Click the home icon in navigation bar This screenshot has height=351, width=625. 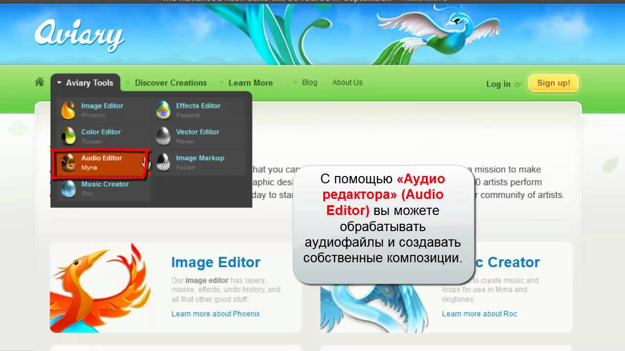pos(40,82)
